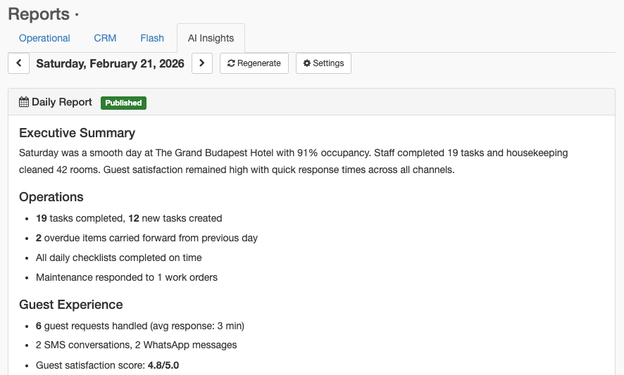Click the Daily Report panel title
The height and width of the screenshot is (375, 624).
(62, 102)
